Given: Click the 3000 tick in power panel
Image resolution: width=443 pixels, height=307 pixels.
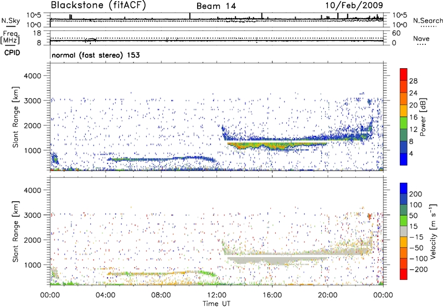Looking at the screenshot, I should tap(33, 101).
